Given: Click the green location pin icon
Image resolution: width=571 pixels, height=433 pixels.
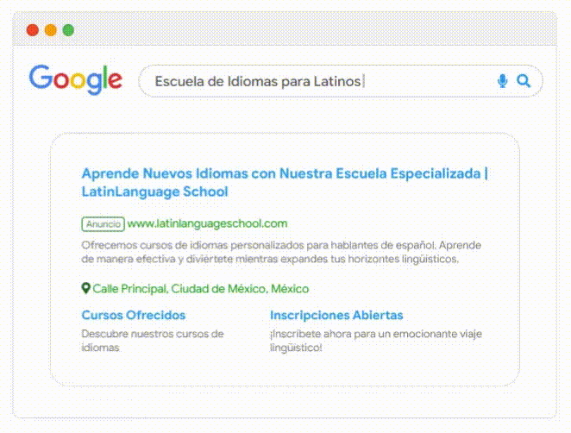Looking at the screenshot, I should click(x=85, y=288).
